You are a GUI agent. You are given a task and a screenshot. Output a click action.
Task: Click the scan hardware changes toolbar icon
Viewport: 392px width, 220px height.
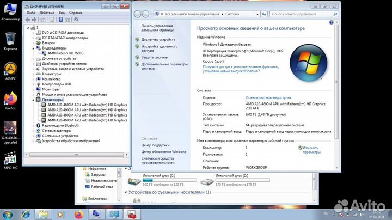[x=76, y=20]
